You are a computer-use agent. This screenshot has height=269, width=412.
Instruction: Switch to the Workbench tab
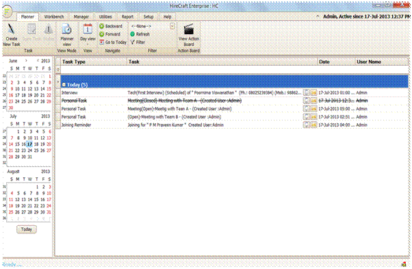54,16
